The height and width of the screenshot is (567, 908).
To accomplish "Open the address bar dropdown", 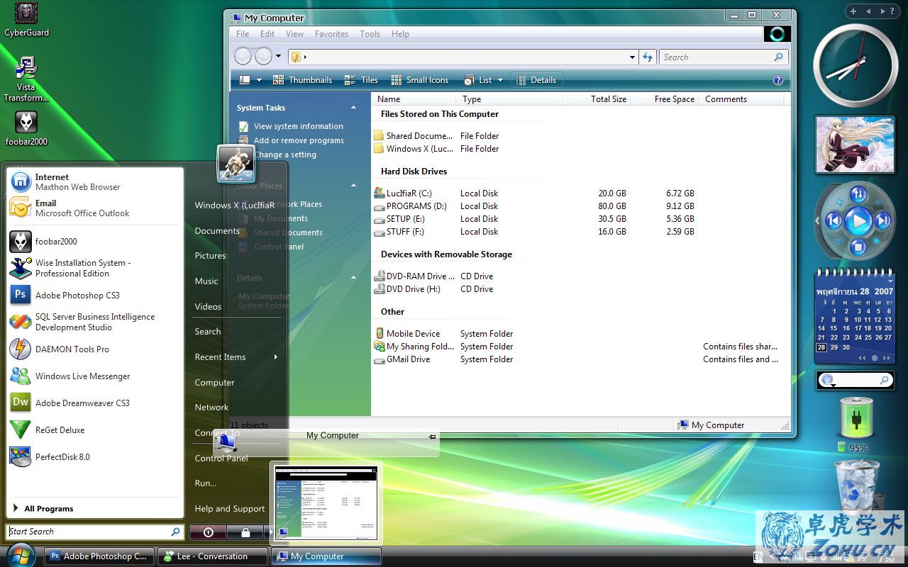I will tap(632, 57).
